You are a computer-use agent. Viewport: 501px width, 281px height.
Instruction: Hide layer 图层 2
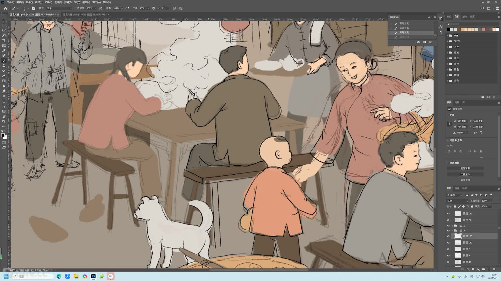[448, 249]
